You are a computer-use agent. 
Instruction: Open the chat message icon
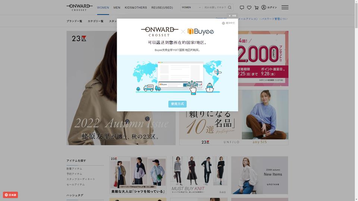242,7
